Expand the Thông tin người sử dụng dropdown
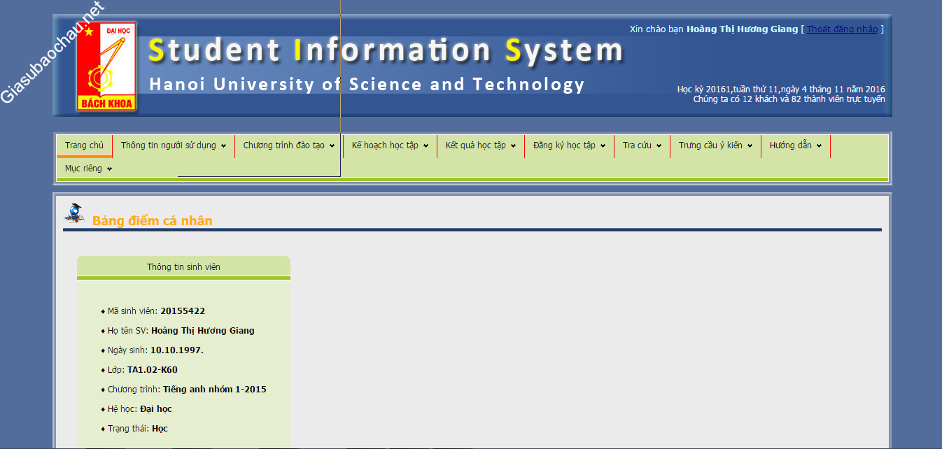This screenshot has height=449, width=942. 173,145
